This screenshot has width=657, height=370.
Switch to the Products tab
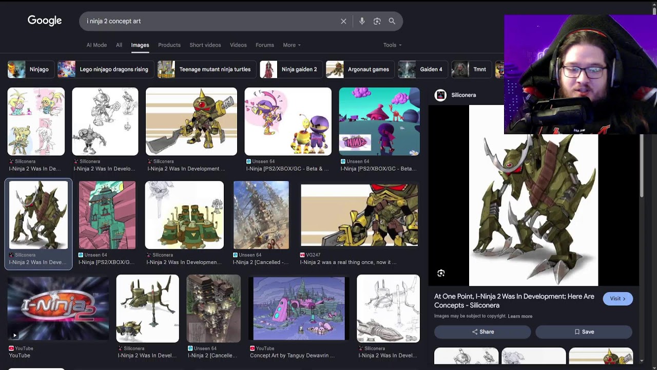(x=169, y=45)
